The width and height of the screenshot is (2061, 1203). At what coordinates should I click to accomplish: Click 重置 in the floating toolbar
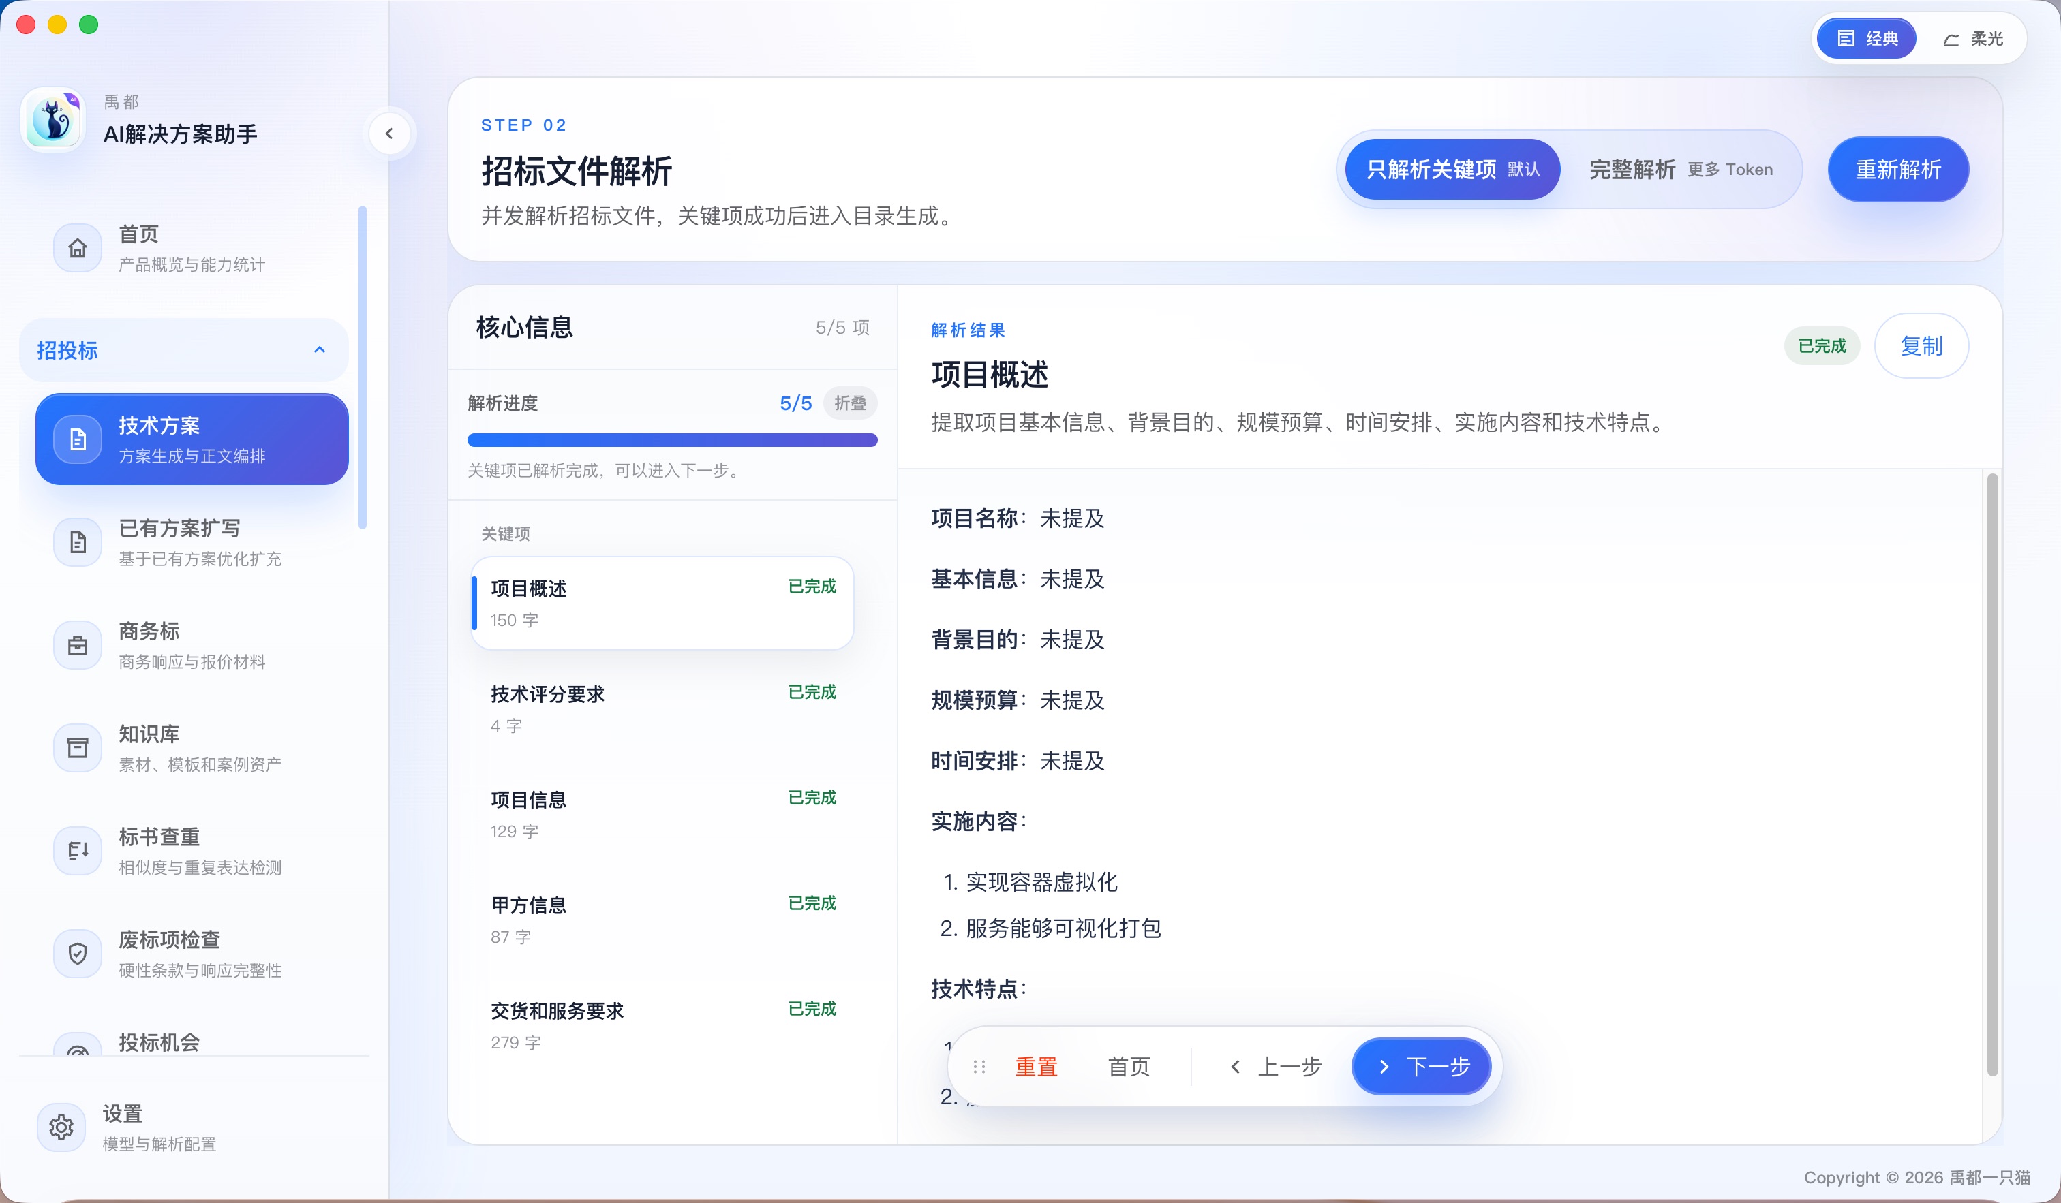tap(1036, 1067)
